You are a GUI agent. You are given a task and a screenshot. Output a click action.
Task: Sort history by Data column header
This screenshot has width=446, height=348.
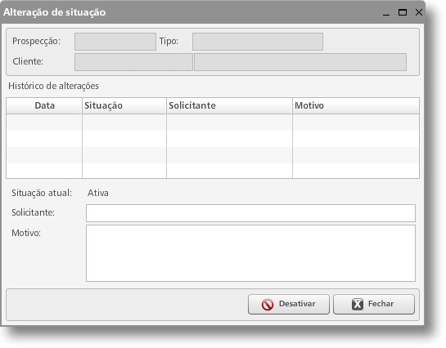tap(44, 106)
